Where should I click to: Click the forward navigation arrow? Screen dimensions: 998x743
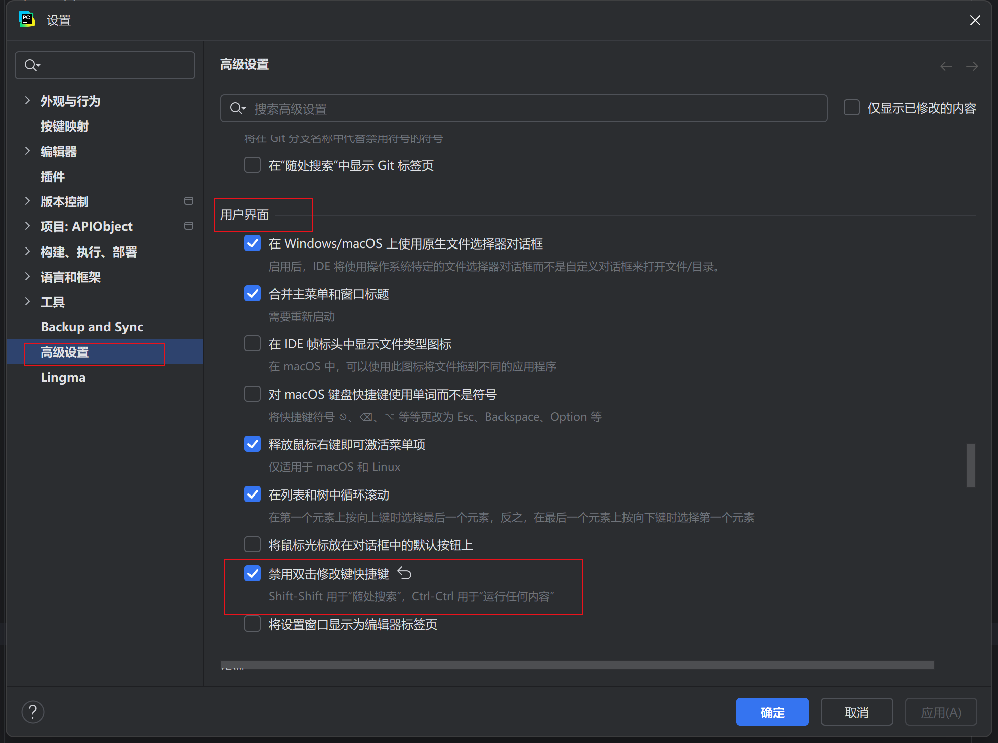tap(972, 66)
